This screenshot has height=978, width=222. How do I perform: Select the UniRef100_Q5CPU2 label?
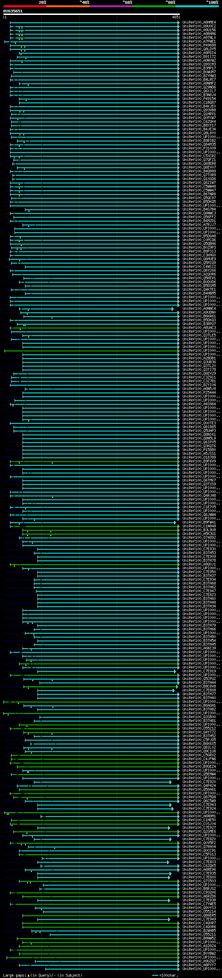[199, 679]
